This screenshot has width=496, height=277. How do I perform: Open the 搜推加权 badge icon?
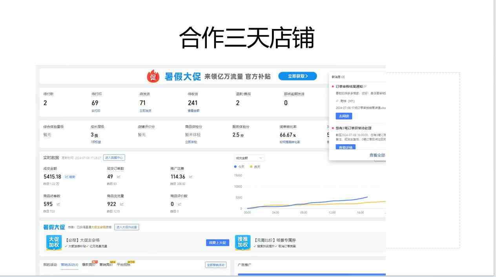(243, 242)
